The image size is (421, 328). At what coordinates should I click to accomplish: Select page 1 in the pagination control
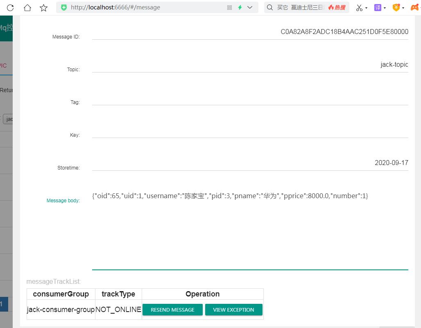pos(4,304)
